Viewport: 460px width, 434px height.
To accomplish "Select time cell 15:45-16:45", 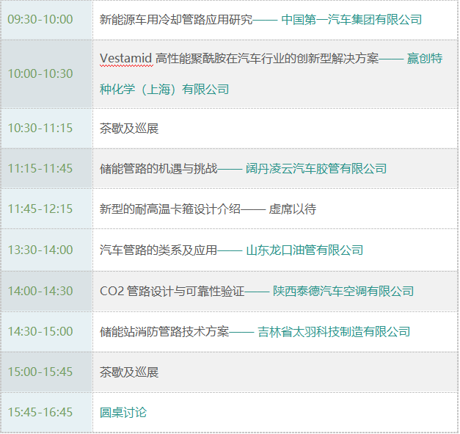I will click(47, 413).
